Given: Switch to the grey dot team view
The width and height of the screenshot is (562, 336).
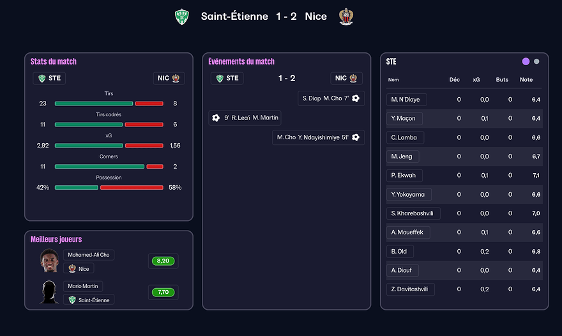Looking at the screenshot, I should coord(536,61).
